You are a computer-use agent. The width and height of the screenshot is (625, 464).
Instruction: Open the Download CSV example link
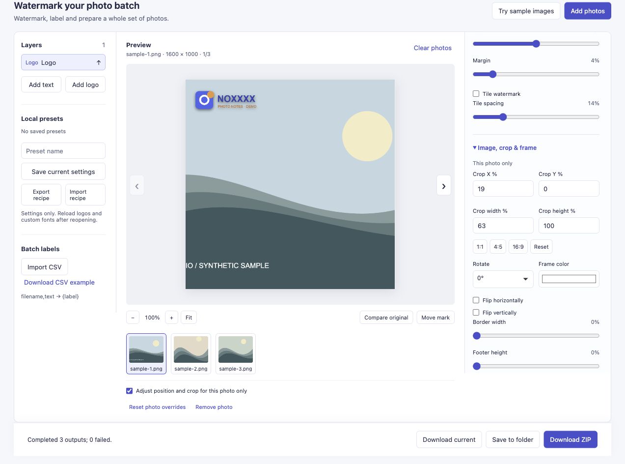59,282
